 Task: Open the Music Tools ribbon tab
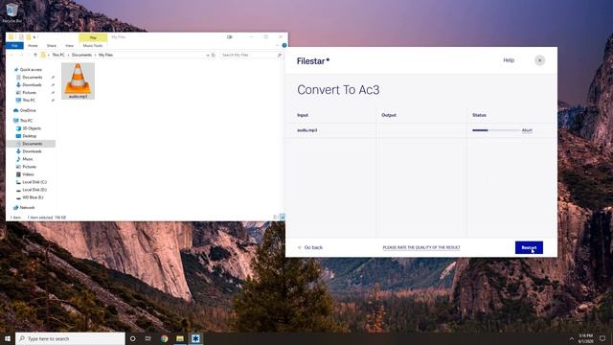(x=93, y=46)
